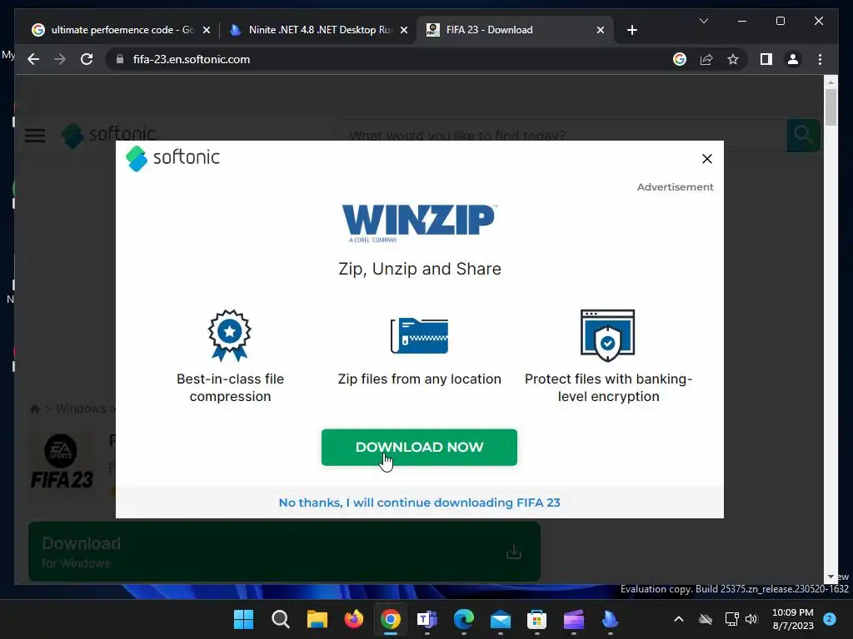Click the shield encryption icon
The image size is (853, 639).
point(607,335)
